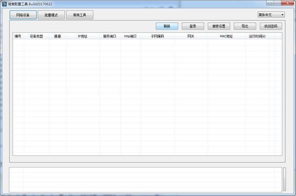
Task: Click the 刷新 button
Action: click(x=167, y=26)
